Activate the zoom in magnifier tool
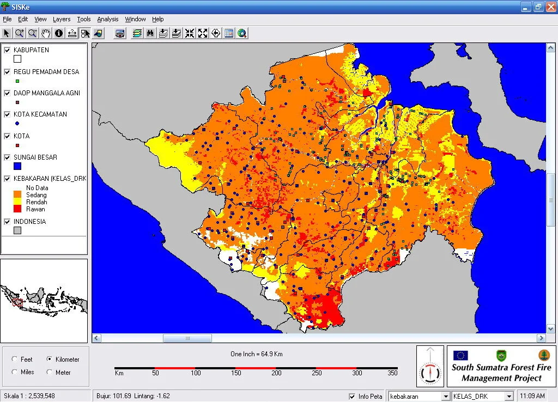558x402 pixels. pyautogui.click(x=20, y=33)
